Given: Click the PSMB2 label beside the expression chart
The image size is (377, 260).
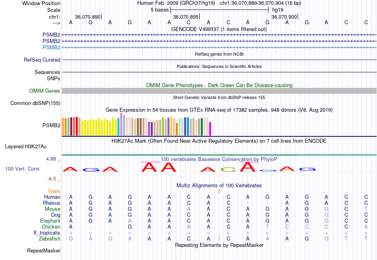Looking at the screenshot, I should [x=52, y=125].
